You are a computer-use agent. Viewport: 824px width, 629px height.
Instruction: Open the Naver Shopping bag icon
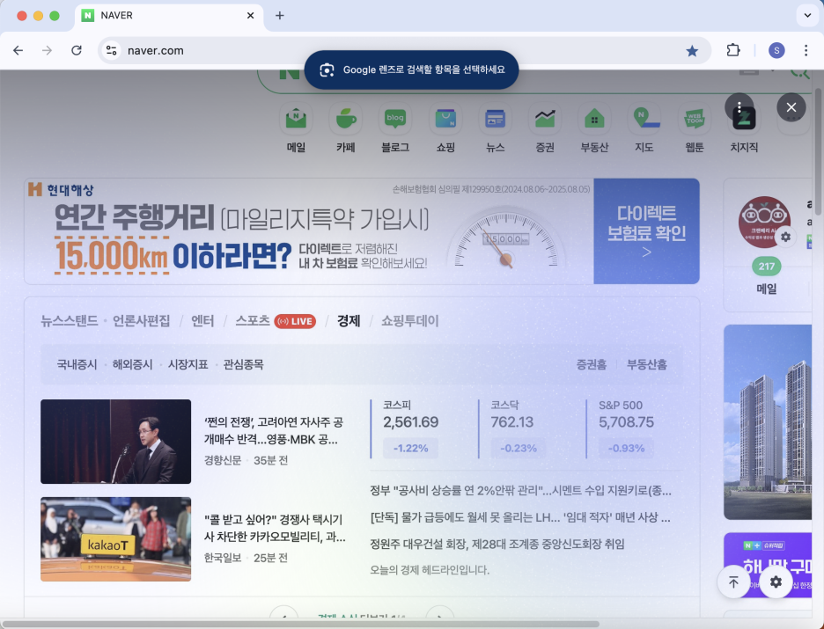445,119
